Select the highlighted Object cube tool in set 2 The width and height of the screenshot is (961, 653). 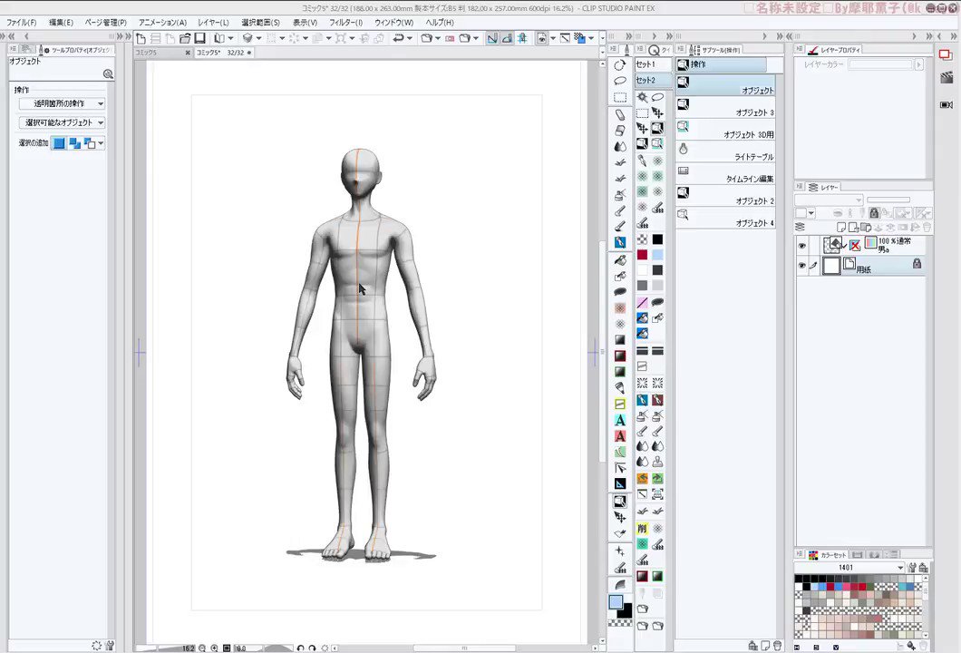657,128
